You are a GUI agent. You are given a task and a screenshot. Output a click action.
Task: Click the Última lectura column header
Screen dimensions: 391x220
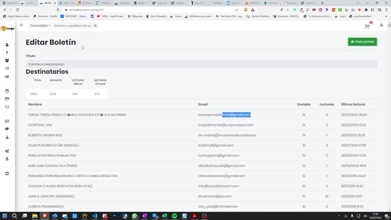coord(353,104)
